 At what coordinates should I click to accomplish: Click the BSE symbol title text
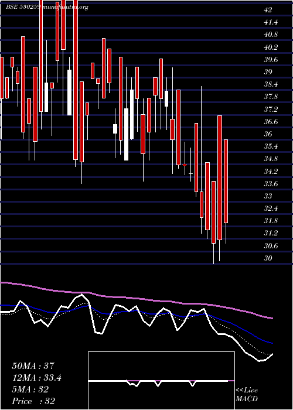(47, 7)
